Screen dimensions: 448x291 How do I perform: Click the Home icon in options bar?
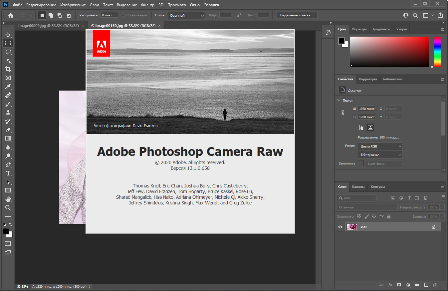[x=11, y=15]
